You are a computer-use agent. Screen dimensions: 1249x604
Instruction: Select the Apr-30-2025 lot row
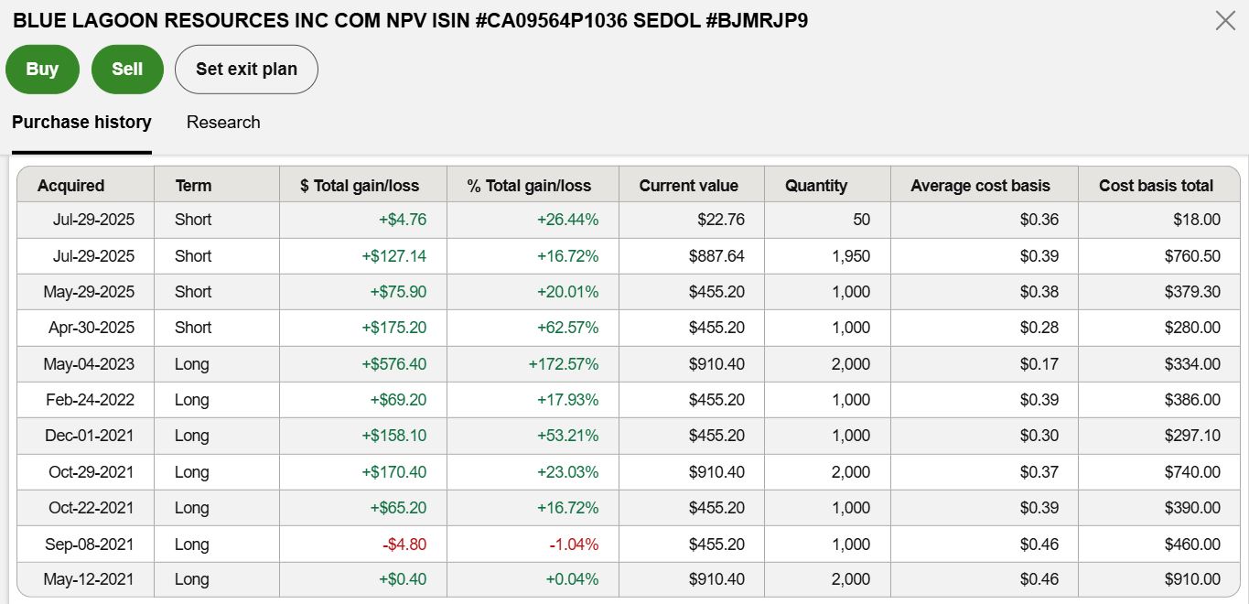[x=89, y=328]
